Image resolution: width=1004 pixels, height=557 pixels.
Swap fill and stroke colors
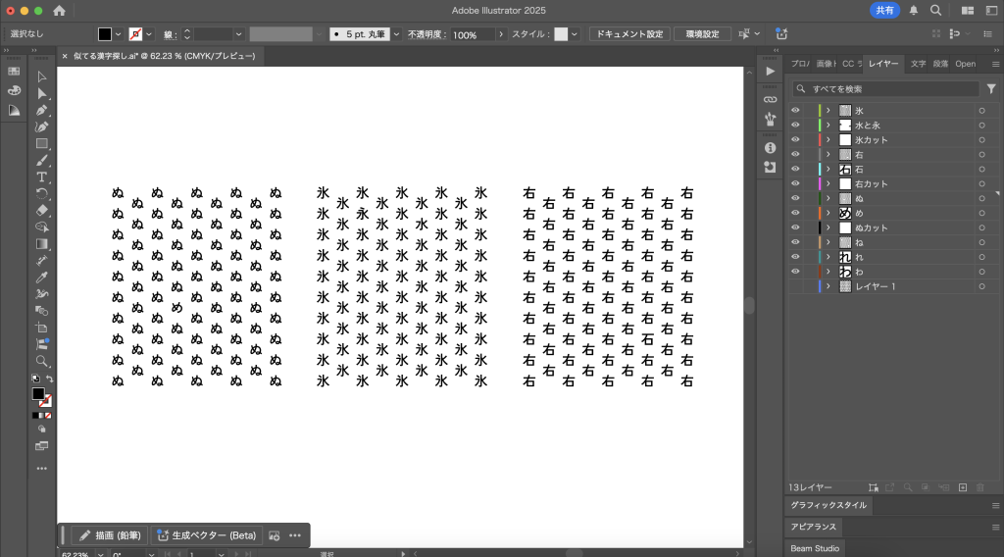(49, 379)
